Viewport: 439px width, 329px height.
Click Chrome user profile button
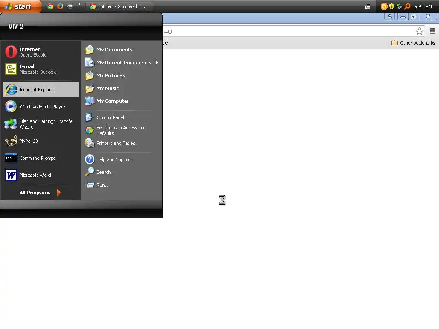(x=389, y=17)
